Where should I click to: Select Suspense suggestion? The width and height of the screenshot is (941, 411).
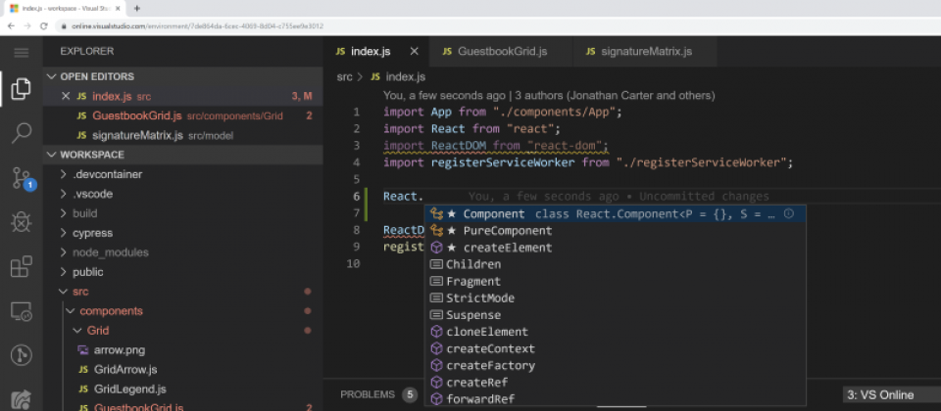coord(616,314)
